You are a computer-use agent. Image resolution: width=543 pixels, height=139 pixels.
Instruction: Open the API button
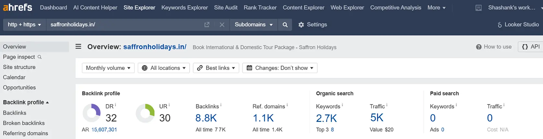point(531,47)
